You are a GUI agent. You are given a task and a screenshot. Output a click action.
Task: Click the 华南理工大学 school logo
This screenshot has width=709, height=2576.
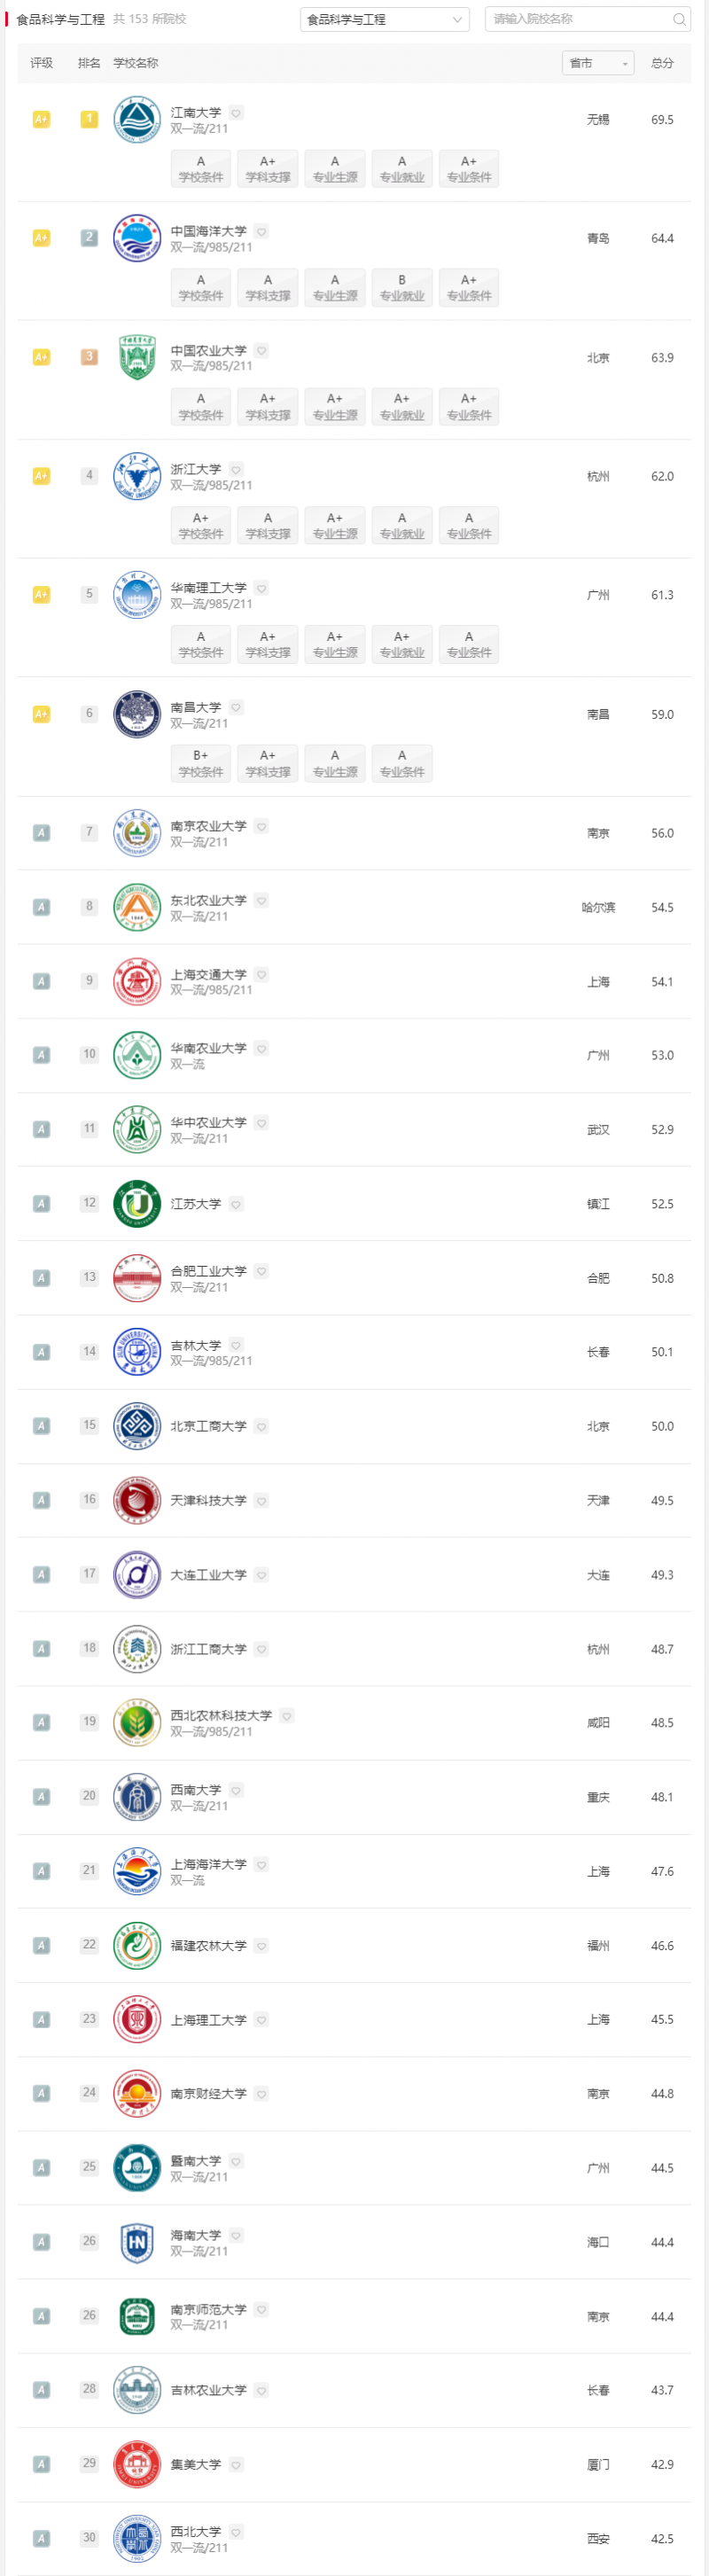click(x=137, y=595)
